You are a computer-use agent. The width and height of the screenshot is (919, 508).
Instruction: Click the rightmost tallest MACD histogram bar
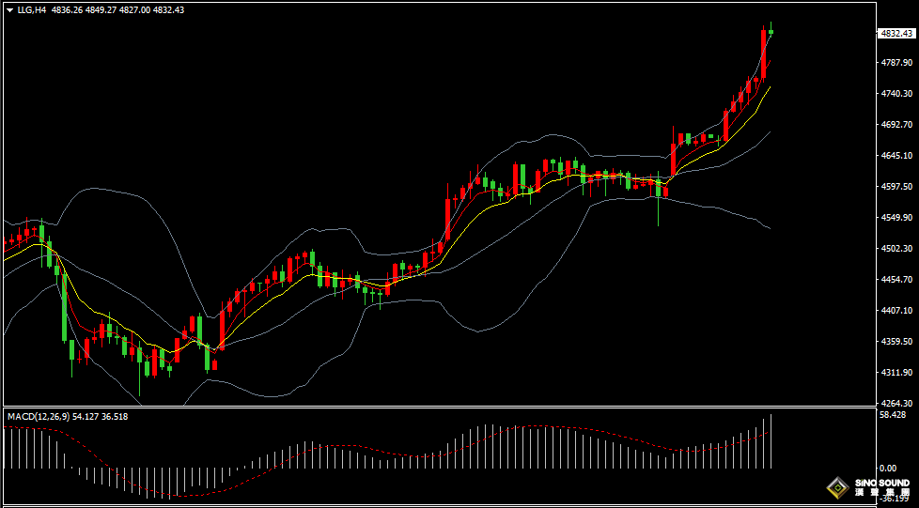pyautogui.click(x=771, y=441)
